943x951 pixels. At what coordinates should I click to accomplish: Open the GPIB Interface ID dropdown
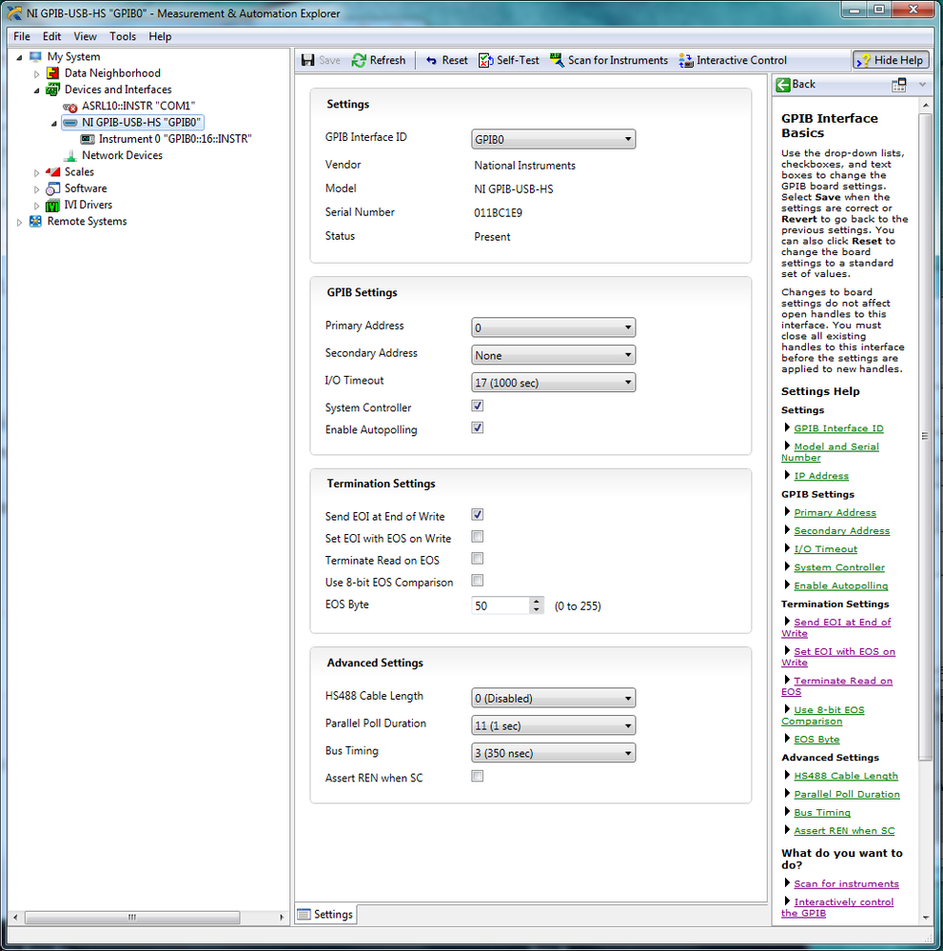point(553,140)
